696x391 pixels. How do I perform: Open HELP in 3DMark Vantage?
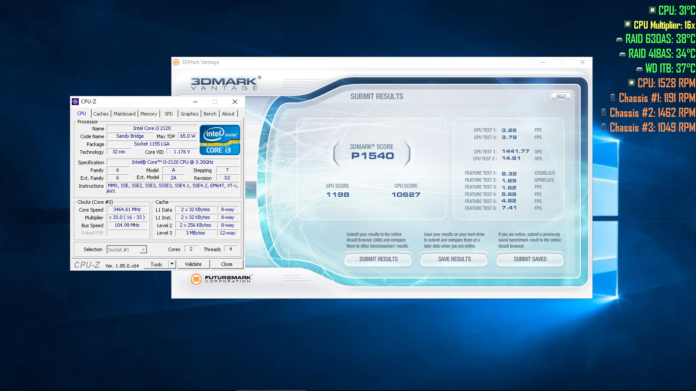point(561,96)
